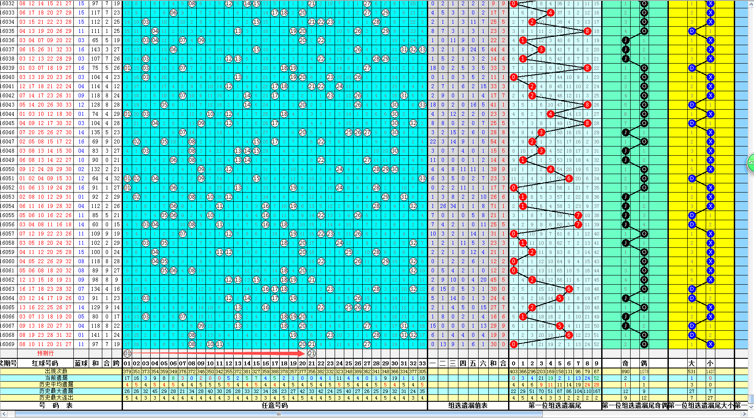
Task: Select black O marker in row 16033
Action: point(644,13)
